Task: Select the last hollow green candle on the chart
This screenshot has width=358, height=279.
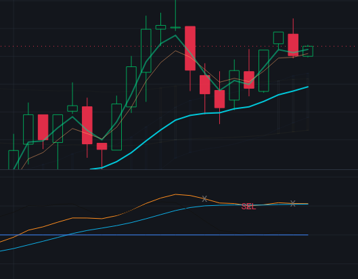Action: pos(308,51)
